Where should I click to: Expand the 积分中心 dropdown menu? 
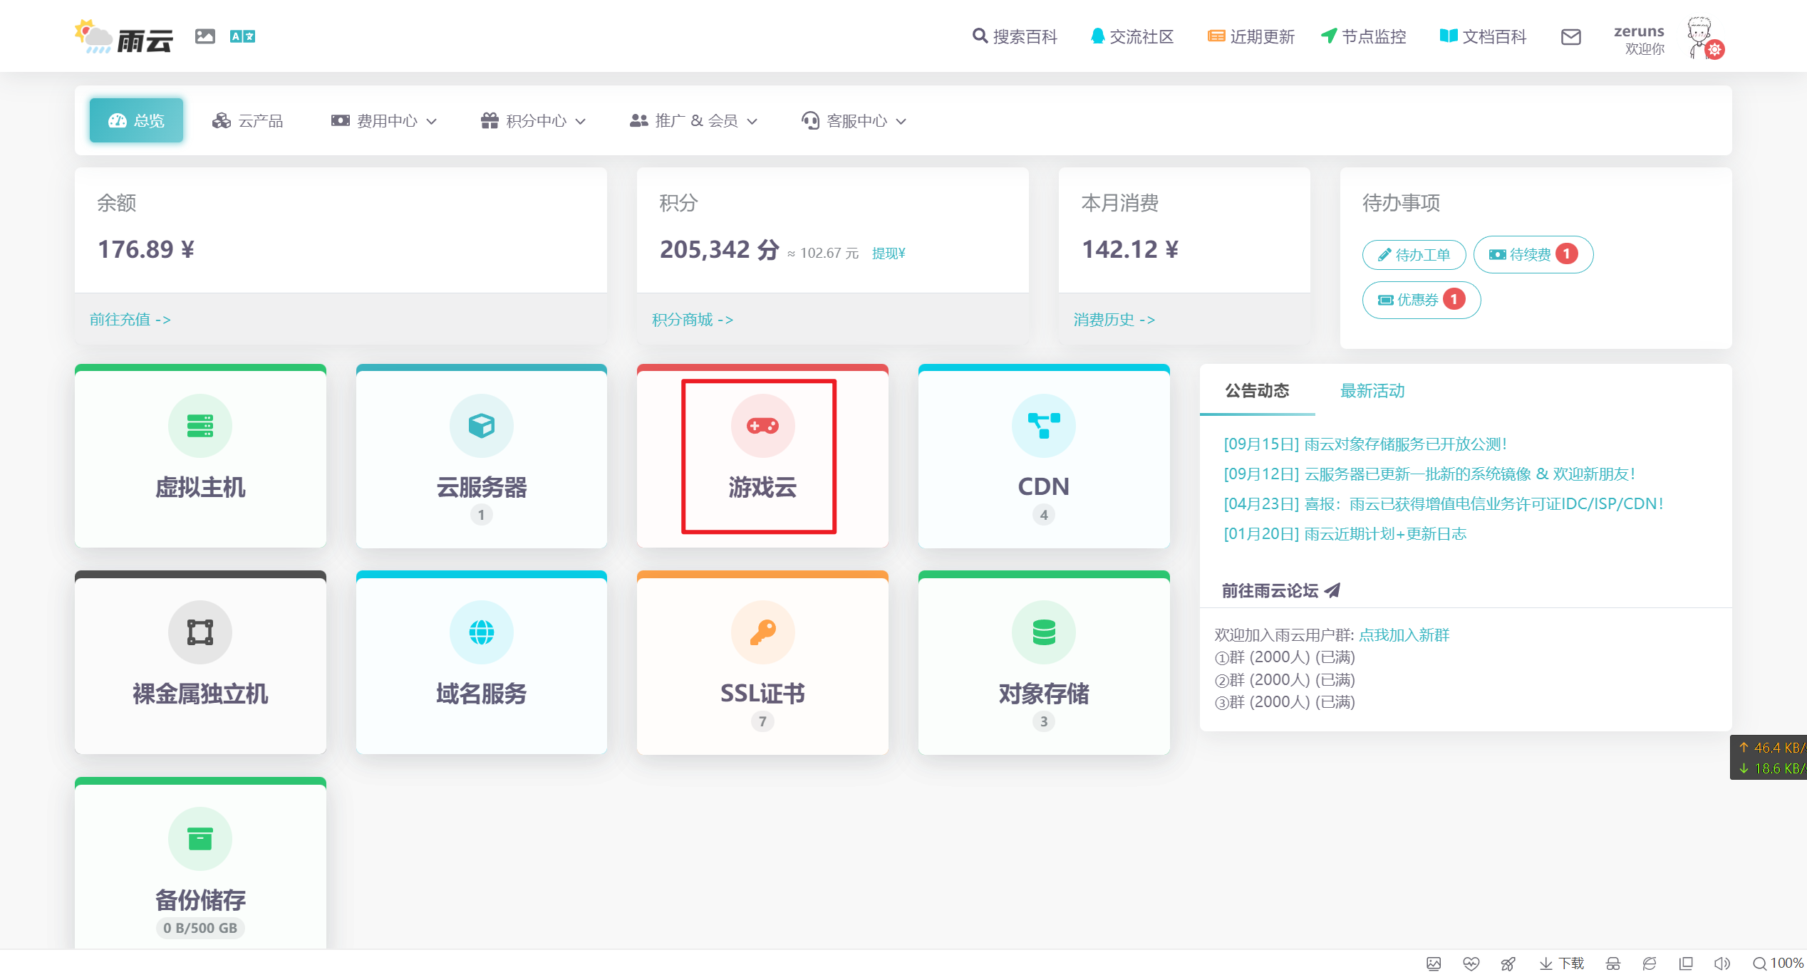pyautogui.click(x=534, y=119)
